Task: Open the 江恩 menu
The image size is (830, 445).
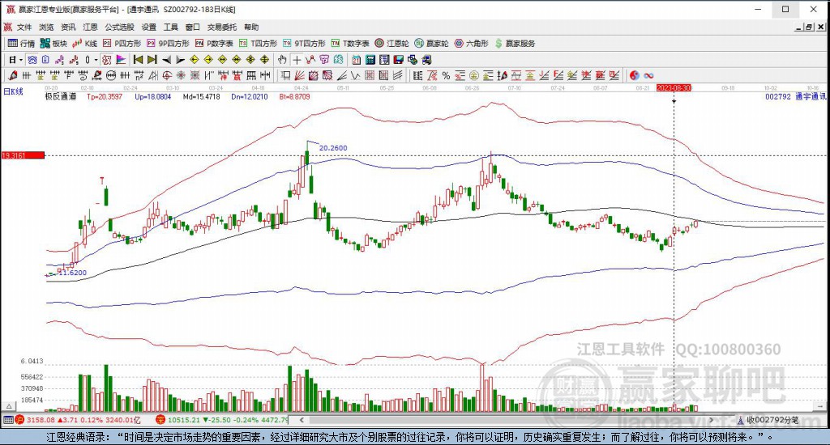Action: pyautogui.click(x=90, y=27)
